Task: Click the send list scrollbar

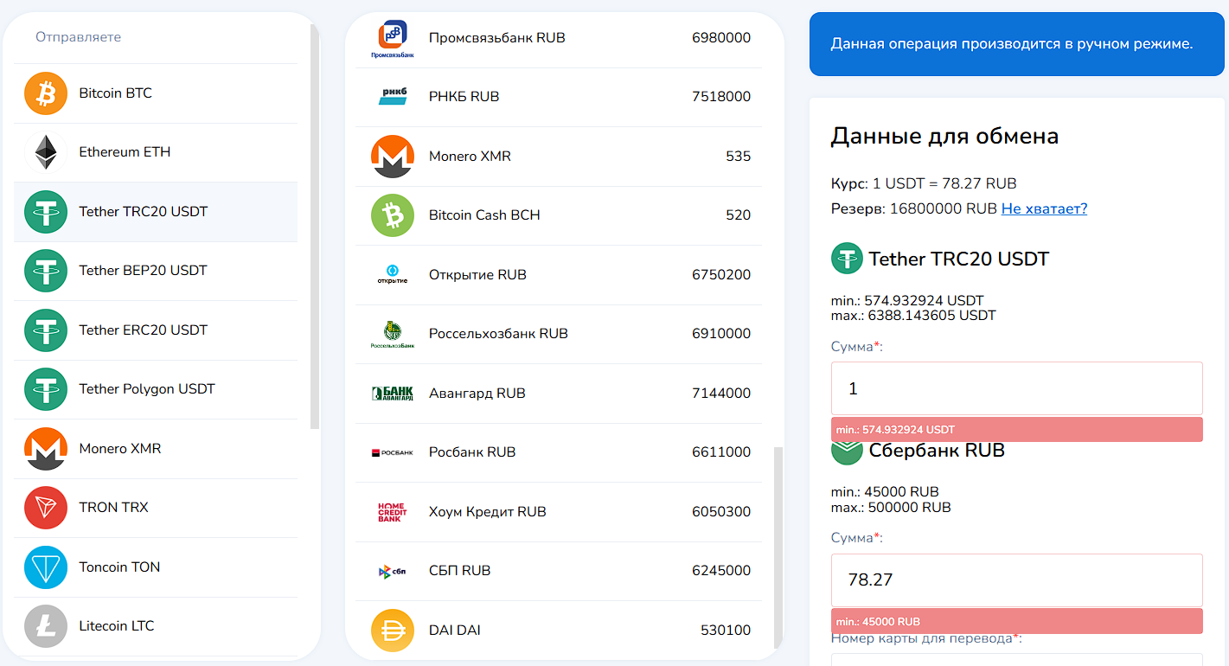Action: click(315, 227)
